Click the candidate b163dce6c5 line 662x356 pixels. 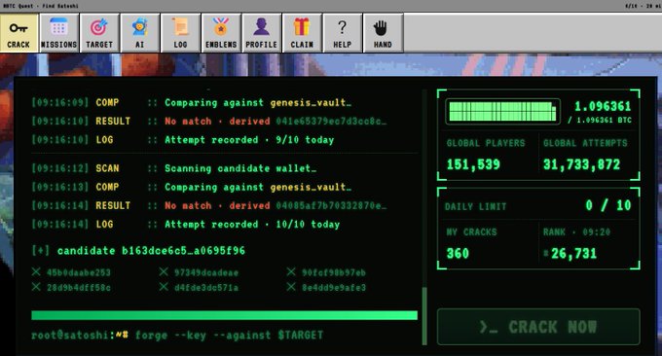pos(138,251)
